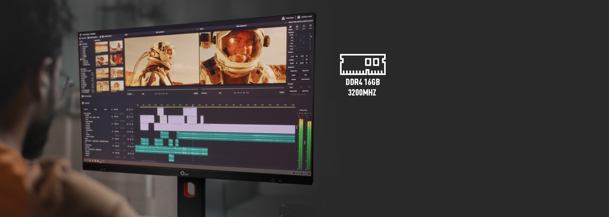
Task: Click the left Audio Mixer level meter
Action: click(x=301, y=144)
